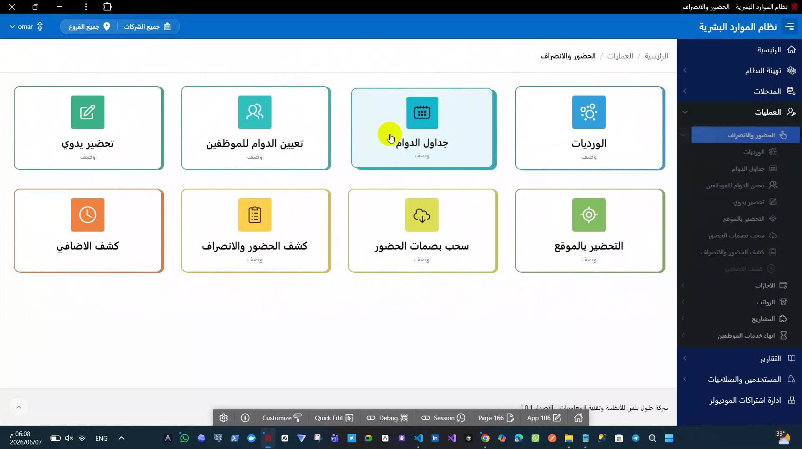
Task: Open the omar user menu
Action: point(26,27)
